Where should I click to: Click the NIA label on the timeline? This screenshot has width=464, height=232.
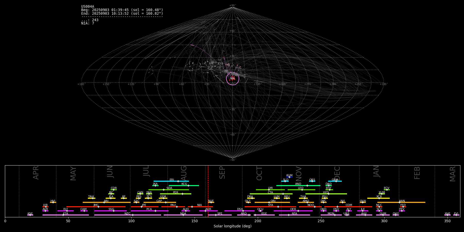(x=200, y=205)
